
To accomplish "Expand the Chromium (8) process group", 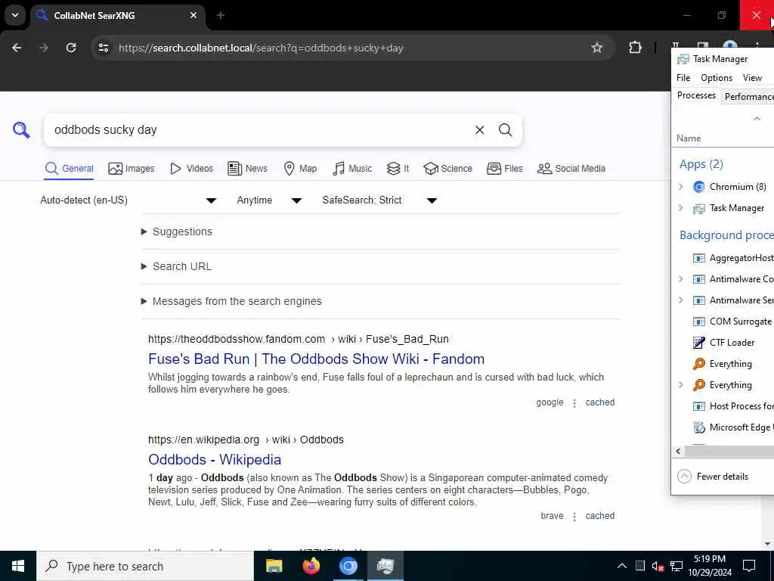I will pyautogui.click(x=681, y=187).
